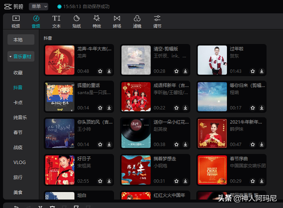
Task: Click the 揣着梦想走 song title
Action: (165, 158)
